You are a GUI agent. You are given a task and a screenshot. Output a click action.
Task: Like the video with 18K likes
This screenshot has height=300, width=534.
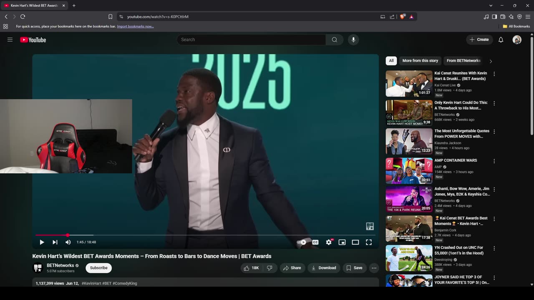pyautogui.click(x=251, y=268)
